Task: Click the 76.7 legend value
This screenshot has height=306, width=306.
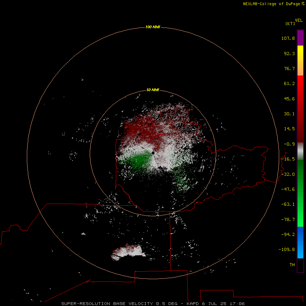Action: 289,68
